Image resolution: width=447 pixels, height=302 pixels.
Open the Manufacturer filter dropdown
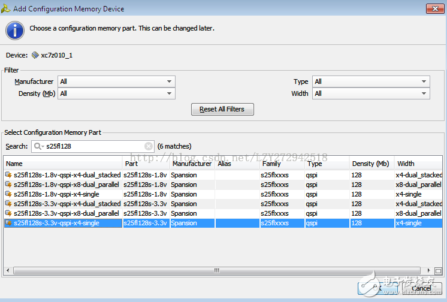170,81
